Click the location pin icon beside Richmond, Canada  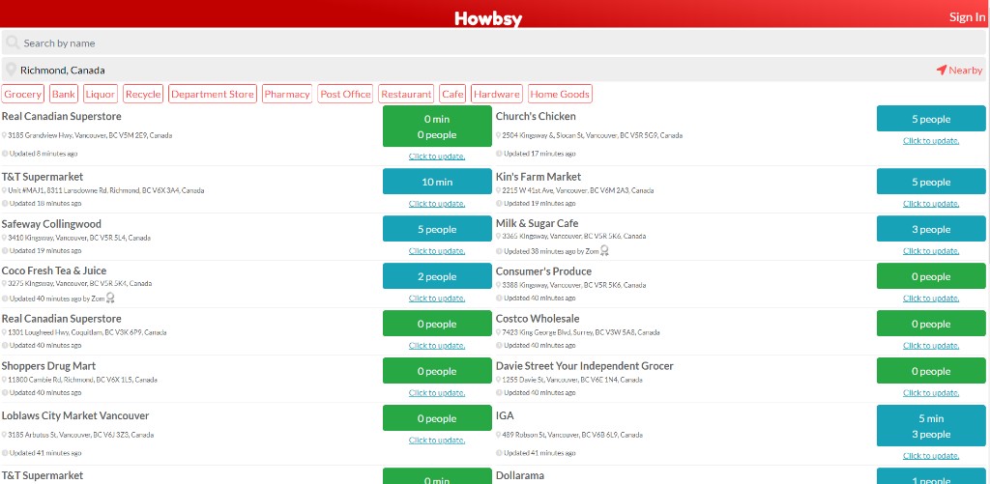click(12, 71)
